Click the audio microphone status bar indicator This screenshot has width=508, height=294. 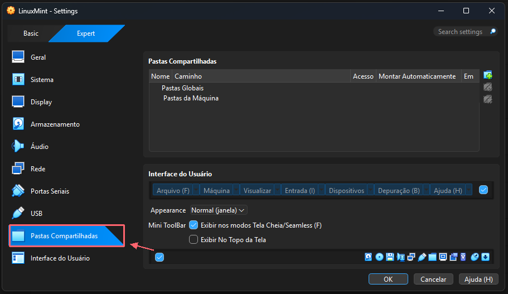pos(401,257)
